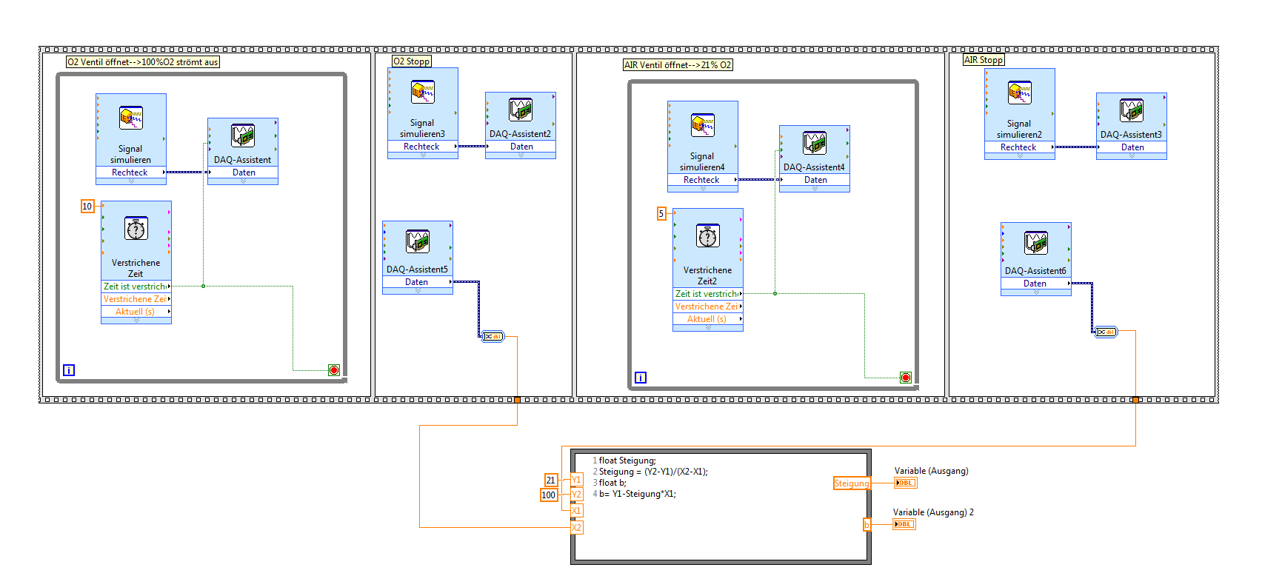Expand the DAQ-Assistent6 node's bottom chevron

[1036, 292]
